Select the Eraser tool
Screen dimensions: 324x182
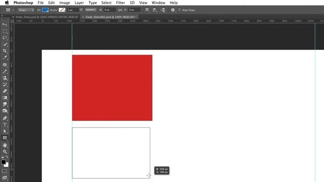5,91
